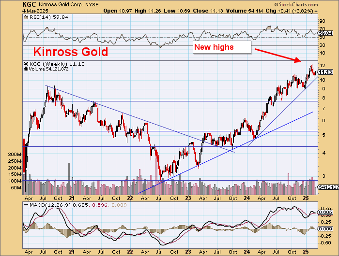Viewport: 339px width, 256px height.
Task: Click year 21 on price panel time axis
Action: pyautogui.click(x=72, y=198)
